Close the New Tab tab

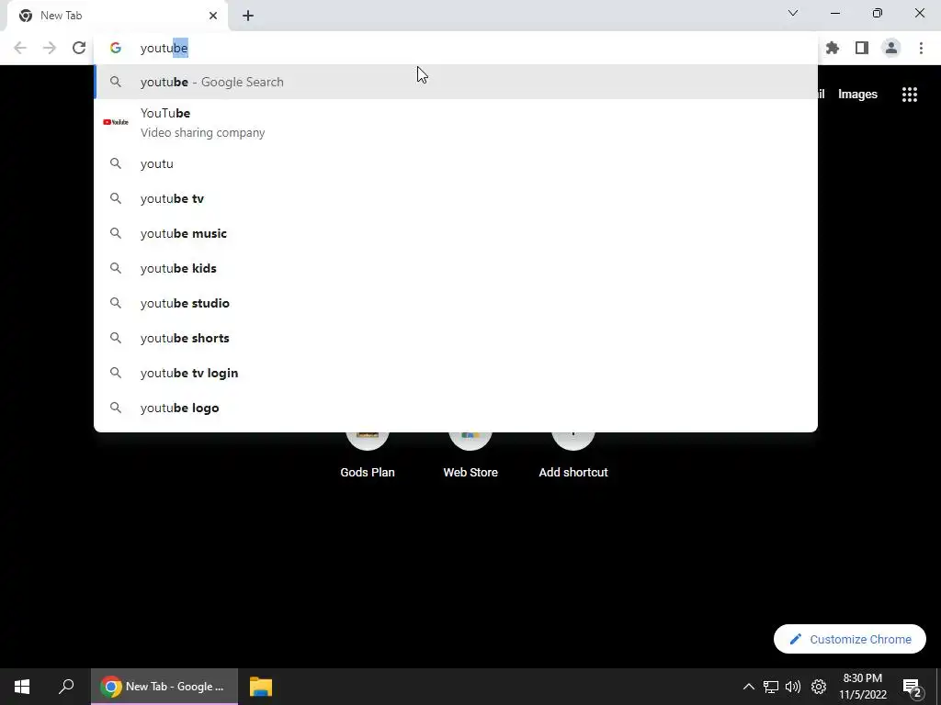click(x=213, y=16)
